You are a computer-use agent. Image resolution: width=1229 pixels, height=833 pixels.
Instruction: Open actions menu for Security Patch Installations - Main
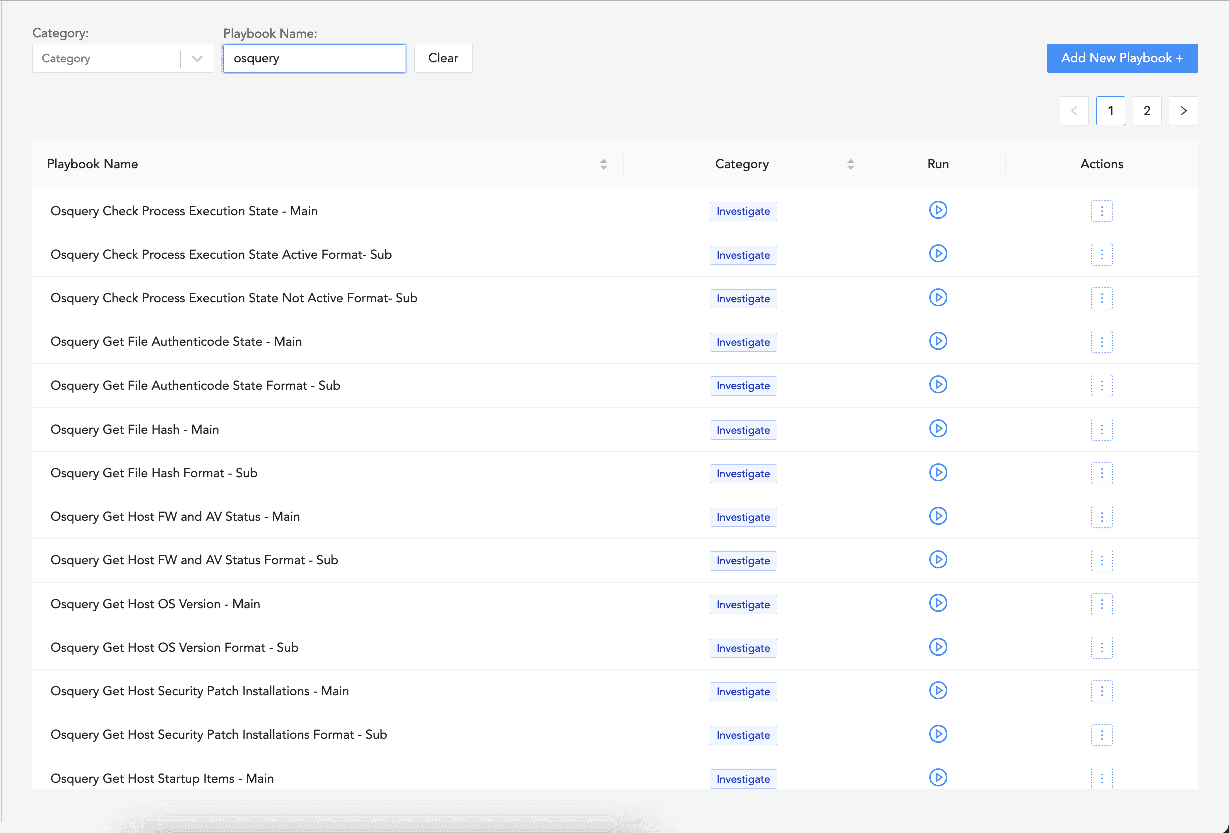1101,691
